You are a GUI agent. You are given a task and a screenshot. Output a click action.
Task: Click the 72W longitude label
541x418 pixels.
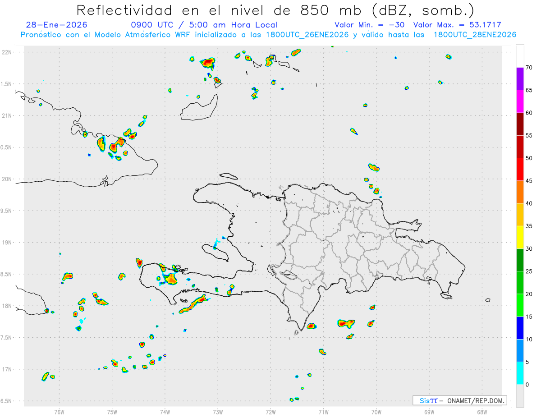[270, 412]
